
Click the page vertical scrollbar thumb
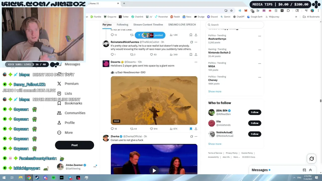pos(321,101)
